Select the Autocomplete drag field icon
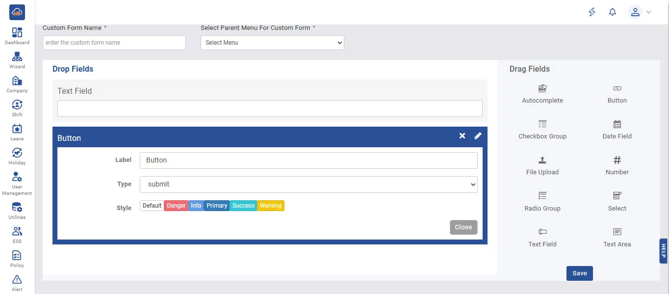 tap(542, 89)
